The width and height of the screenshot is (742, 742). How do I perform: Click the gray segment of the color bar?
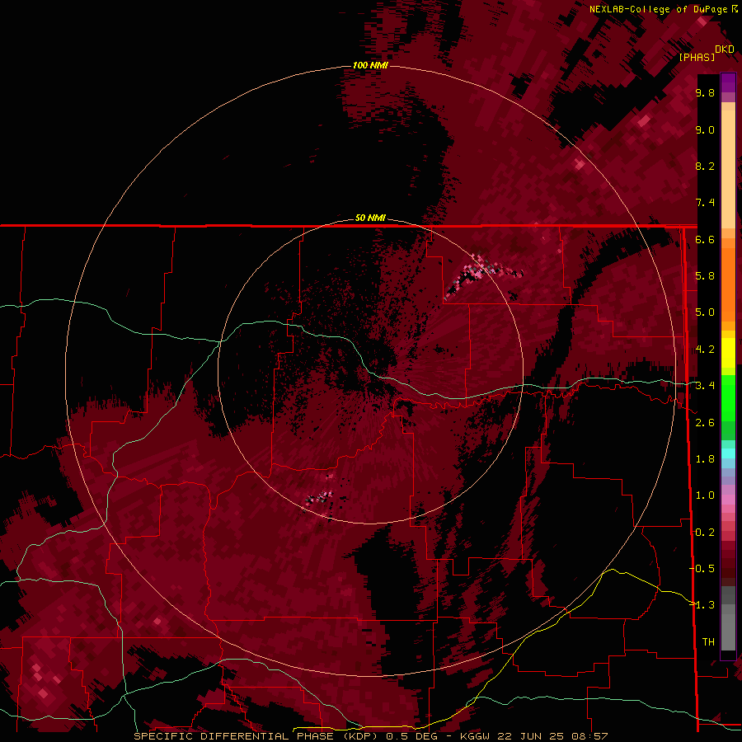tap(728, 620)
